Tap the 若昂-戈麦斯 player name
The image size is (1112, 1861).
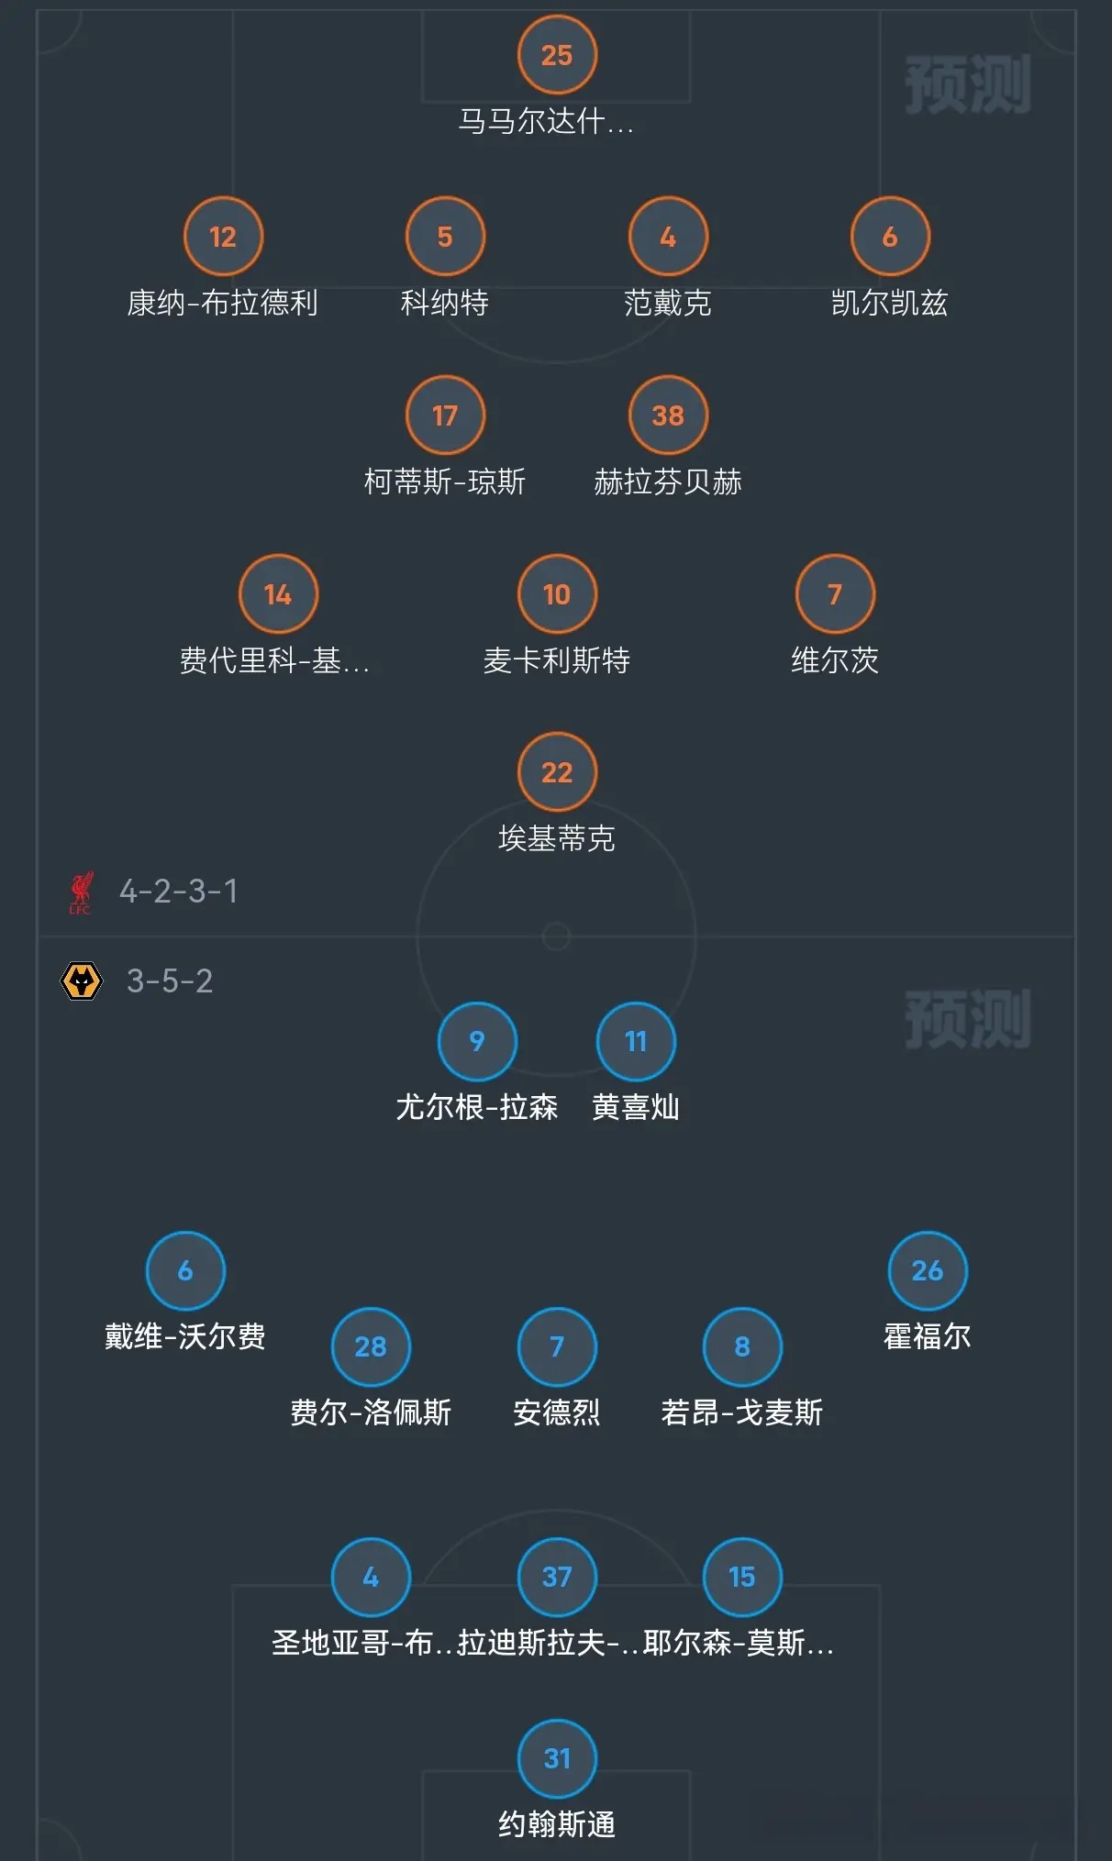click(741, 1412)
